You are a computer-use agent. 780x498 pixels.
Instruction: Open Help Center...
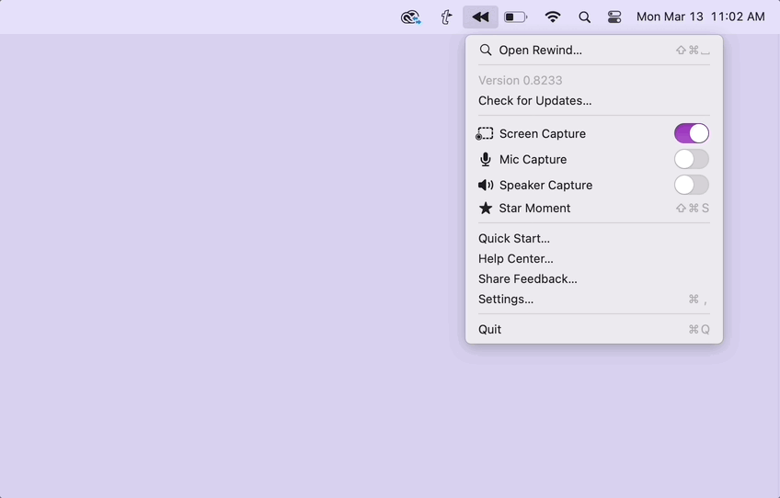[x=594, y=258]
